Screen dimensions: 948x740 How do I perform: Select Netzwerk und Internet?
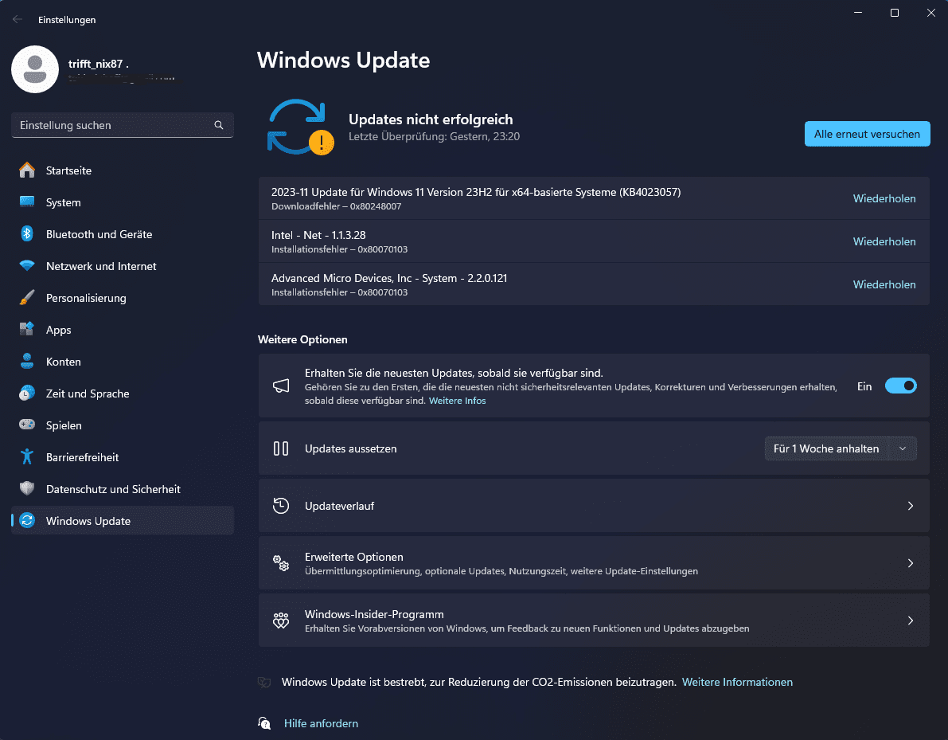(123, 265)
